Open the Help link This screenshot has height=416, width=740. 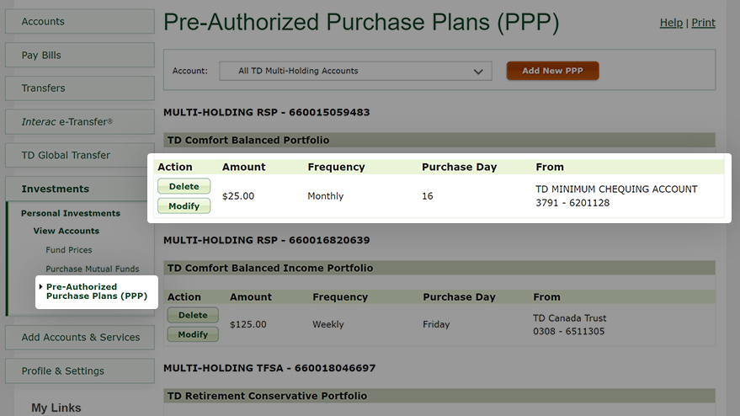click(671, 23)
